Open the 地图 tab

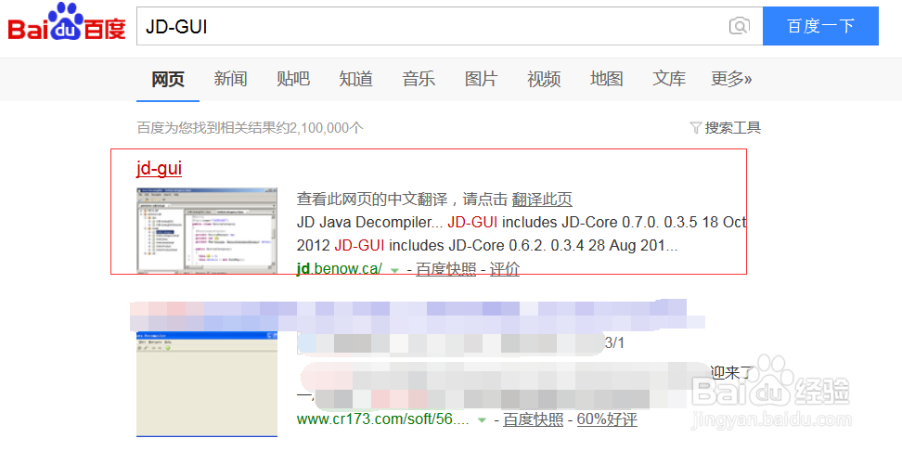pyautogui.click(x=607, y=79)
